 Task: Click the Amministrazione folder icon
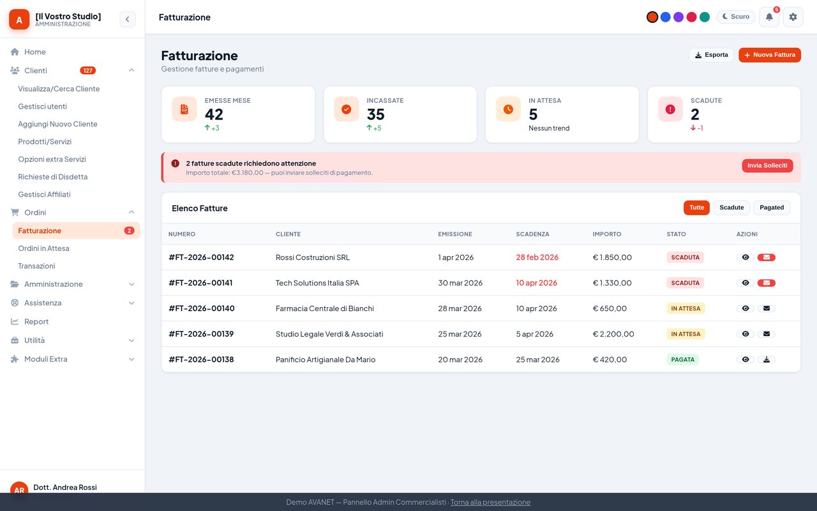click(x=15, y=284)
